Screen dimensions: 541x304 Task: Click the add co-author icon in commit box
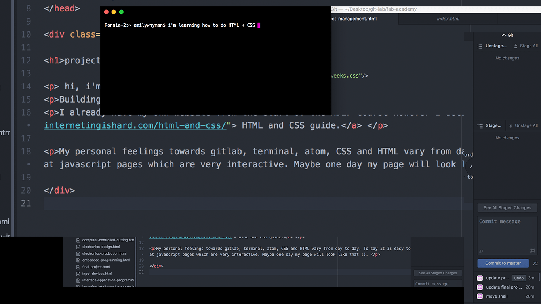point(481,251)
